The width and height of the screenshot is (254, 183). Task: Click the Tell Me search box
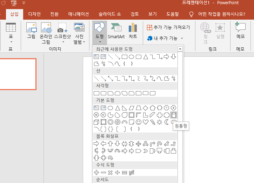[217, 14]
